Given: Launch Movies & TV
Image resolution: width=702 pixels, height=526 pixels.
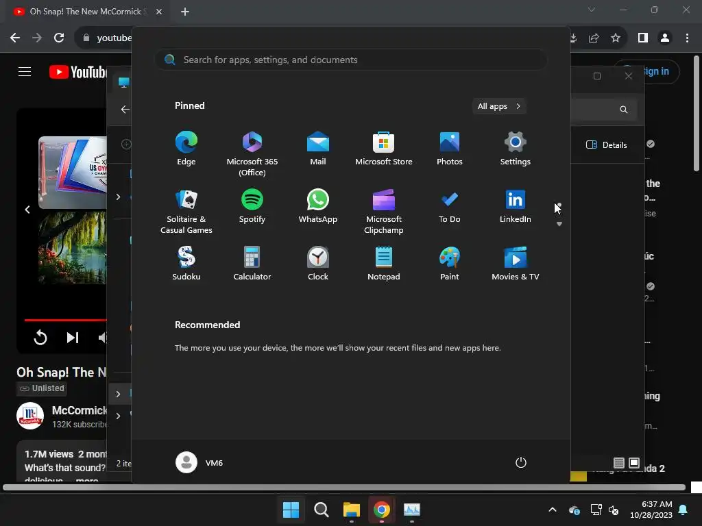Looking at the screenshot, I should click(516, 264).
